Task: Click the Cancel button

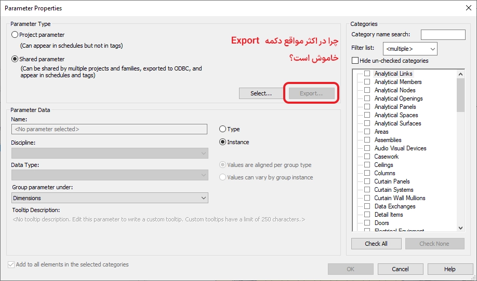Action: coord(400,269)
